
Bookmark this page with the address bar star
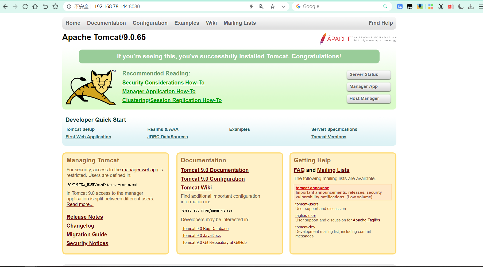[273, 7]
